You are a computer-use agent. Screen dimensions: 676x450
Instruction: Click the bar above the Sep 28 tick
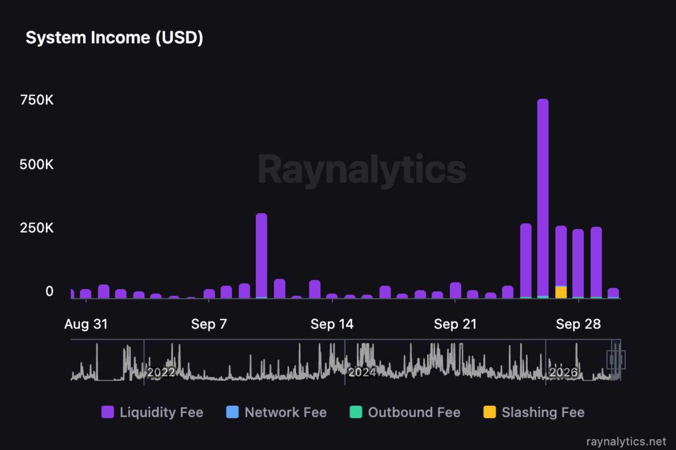click(x=578, y=263)
